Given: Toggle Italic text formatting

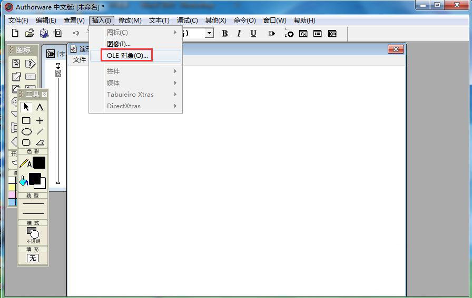Looking at the screenshot, I should pyautogui.click(x=239, y=33).
